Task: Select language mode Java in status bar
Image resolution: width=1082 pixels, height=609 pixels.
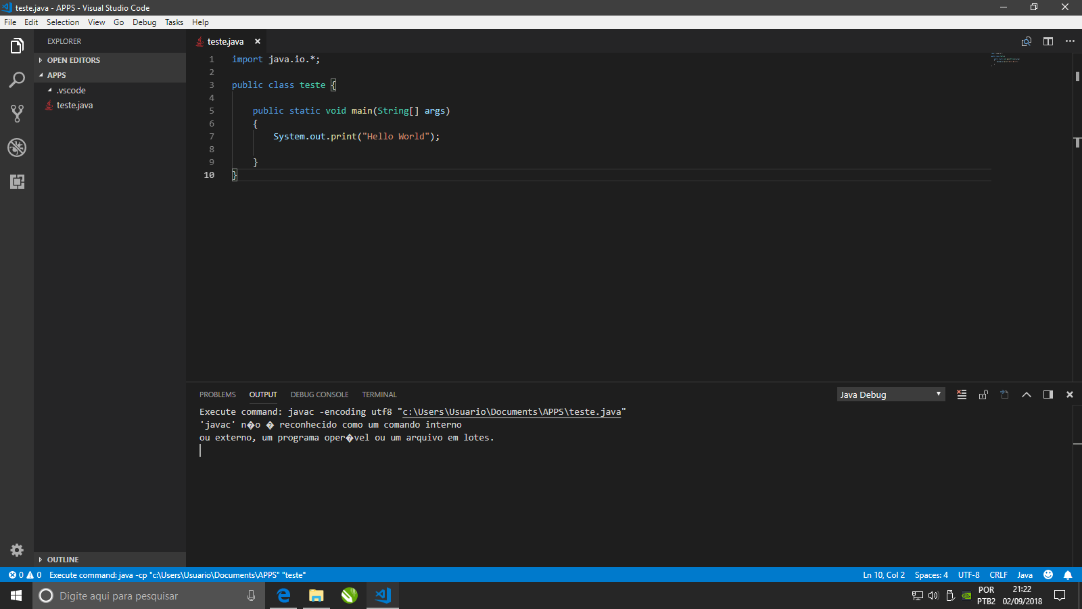Action: pos(1025,575)
